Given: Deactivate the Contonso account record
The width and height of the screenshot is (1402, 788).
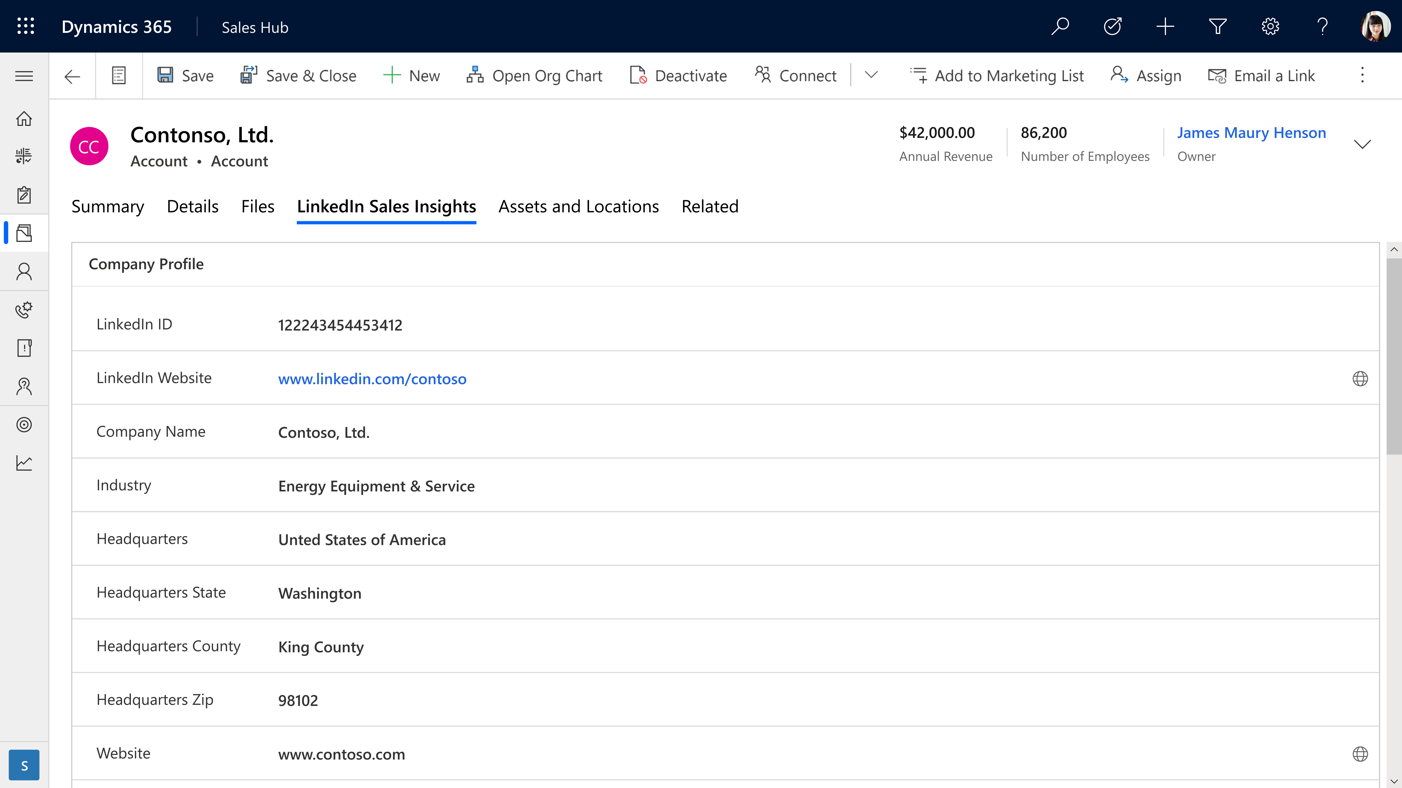Looking at the screenshot, I should [x=677, y=75].
